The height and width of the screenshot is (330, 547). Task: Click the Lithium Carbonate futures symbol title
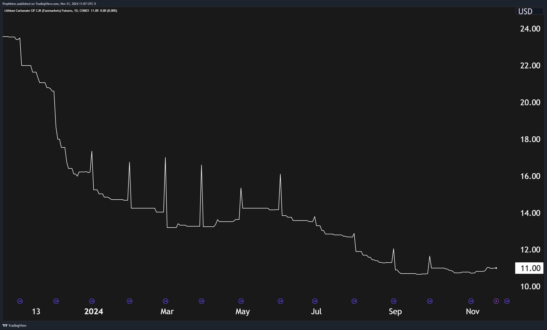coord(38,11)
